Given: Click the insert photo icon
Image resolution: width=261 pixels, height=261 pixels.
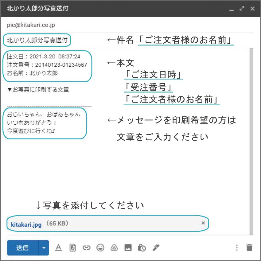Looking at the screenshot, I should [128, 248].
